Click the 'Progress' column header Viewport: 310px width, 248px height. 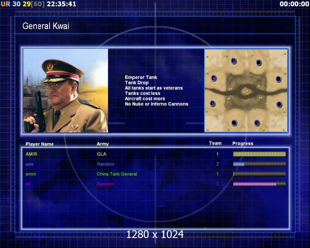pyautogui.click(x=243, y=143)
